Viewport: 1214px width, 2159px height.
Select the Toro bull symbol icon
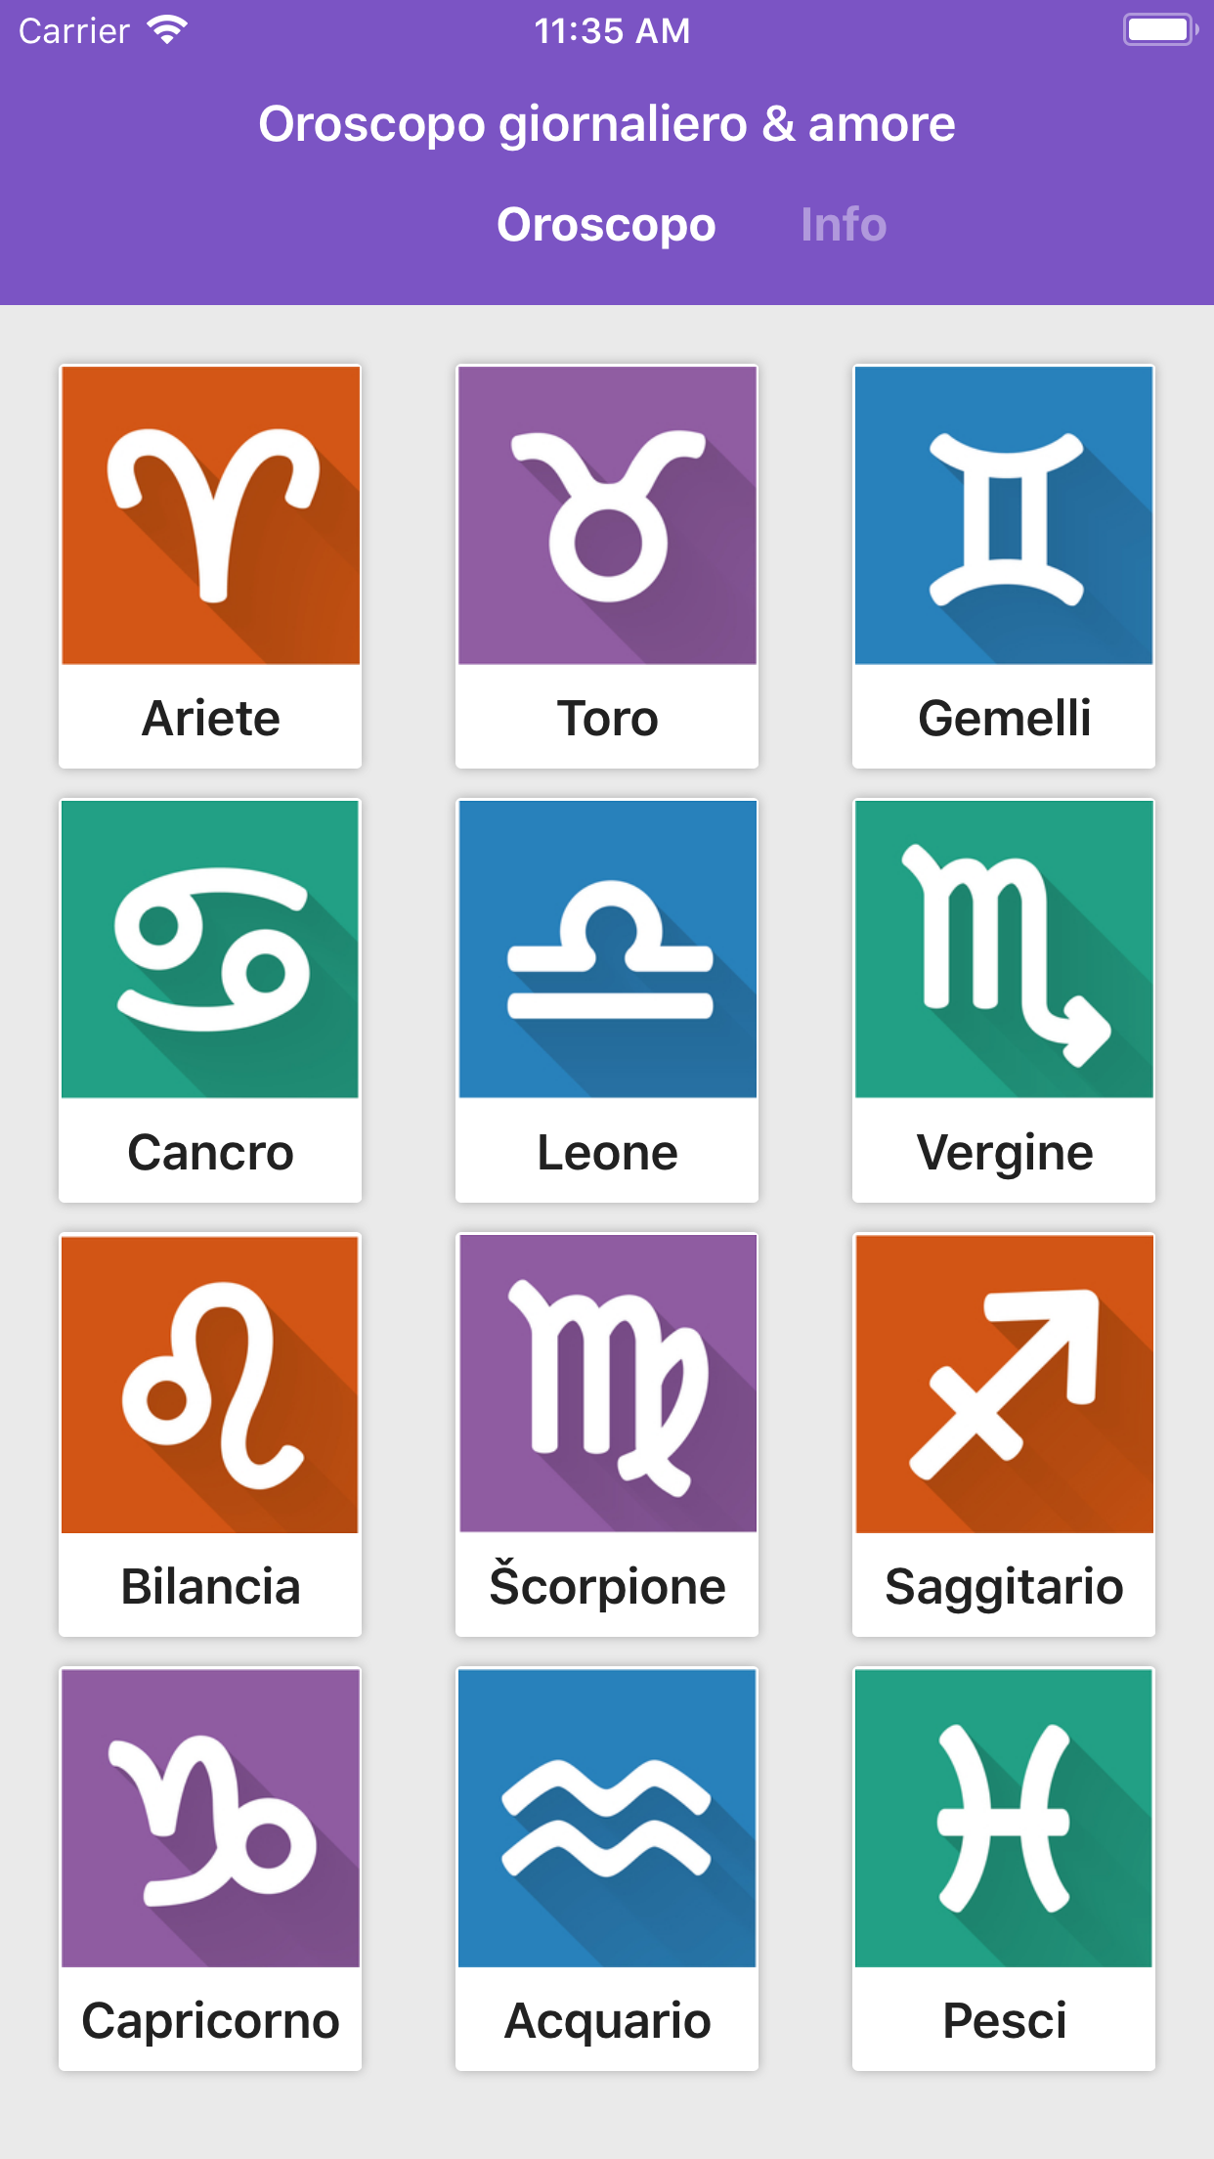click(607, 515)
